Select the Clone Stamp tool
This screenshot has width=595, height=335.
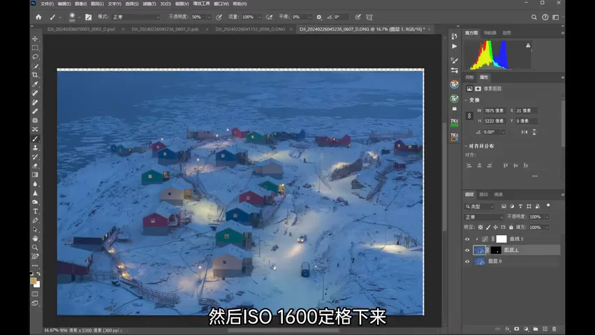click(x=35, y=148)
